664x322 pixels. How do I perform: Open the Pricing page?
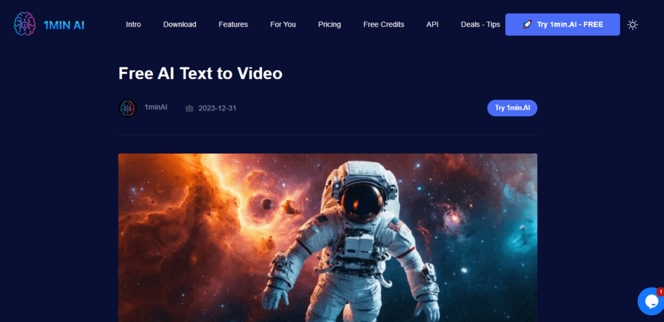[x=329, y=25]
